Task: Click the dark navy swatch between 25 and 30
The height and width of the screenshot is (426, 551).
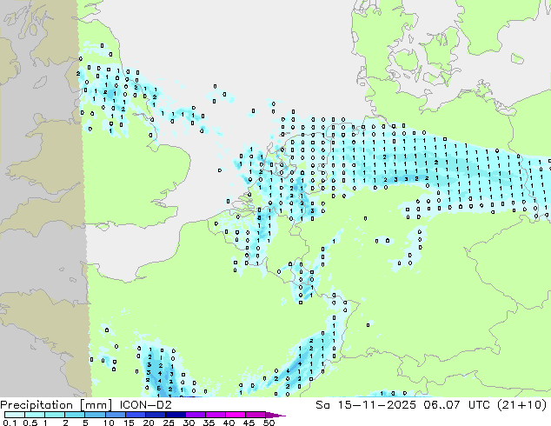Action: [176, 415]
